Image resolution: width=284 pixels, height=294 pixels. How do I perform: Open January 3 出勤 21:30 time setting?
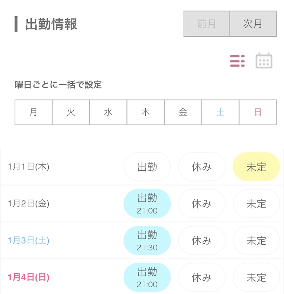[147, 241]
